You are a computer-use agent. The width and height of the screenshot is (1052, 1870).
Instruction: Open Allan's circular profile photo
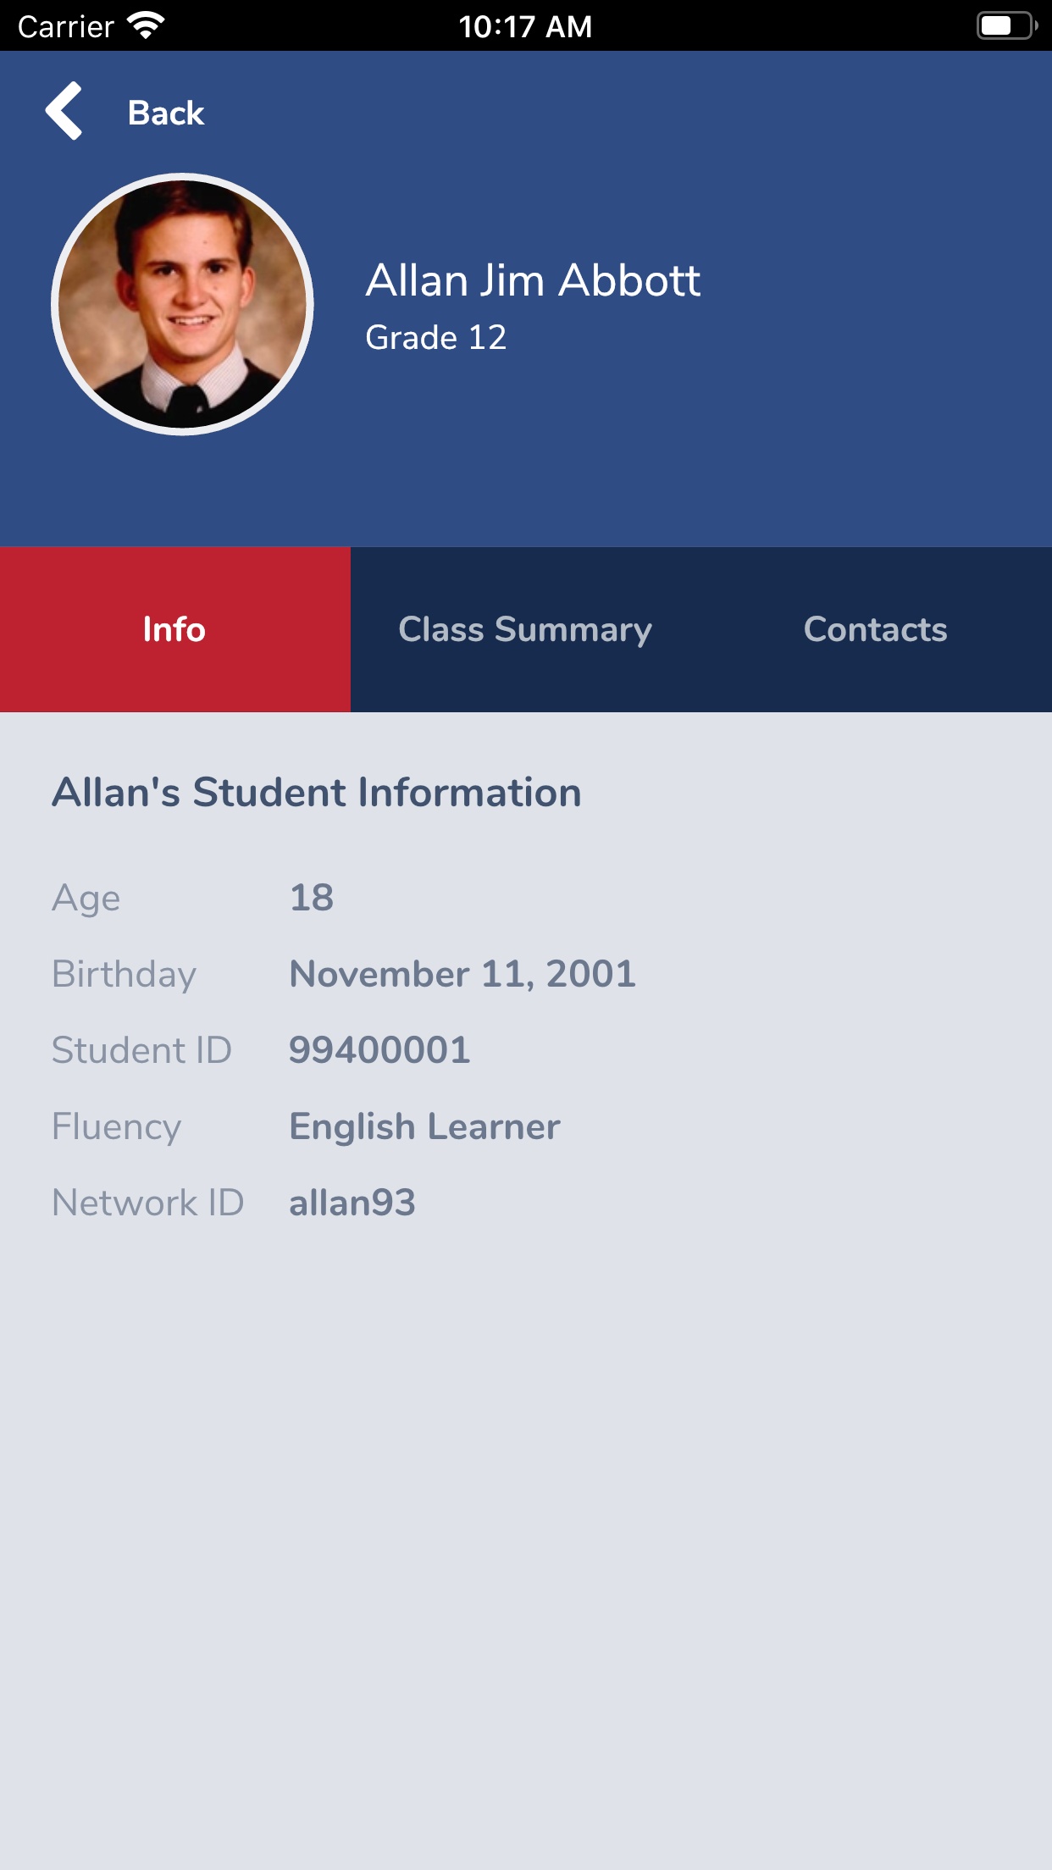(182, 304)
